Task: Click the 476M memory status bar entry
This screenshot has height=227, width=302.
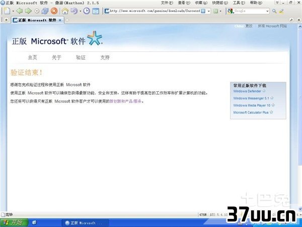Action: 203,215
